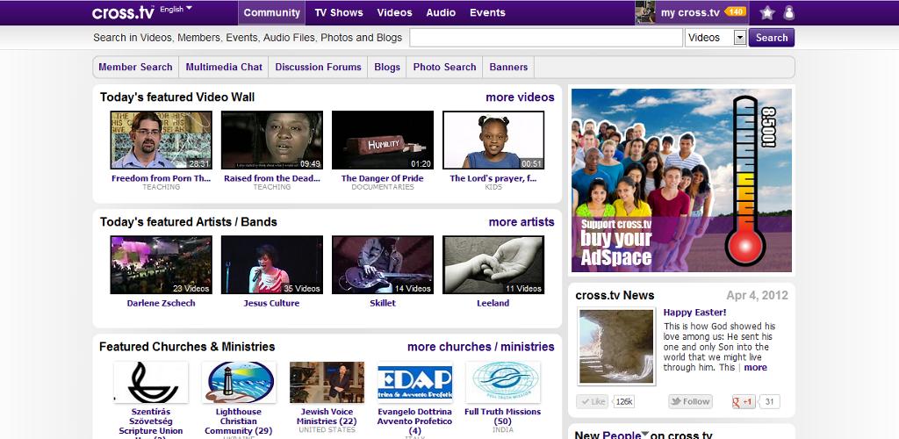Click the 126k like count

[624, 402]
